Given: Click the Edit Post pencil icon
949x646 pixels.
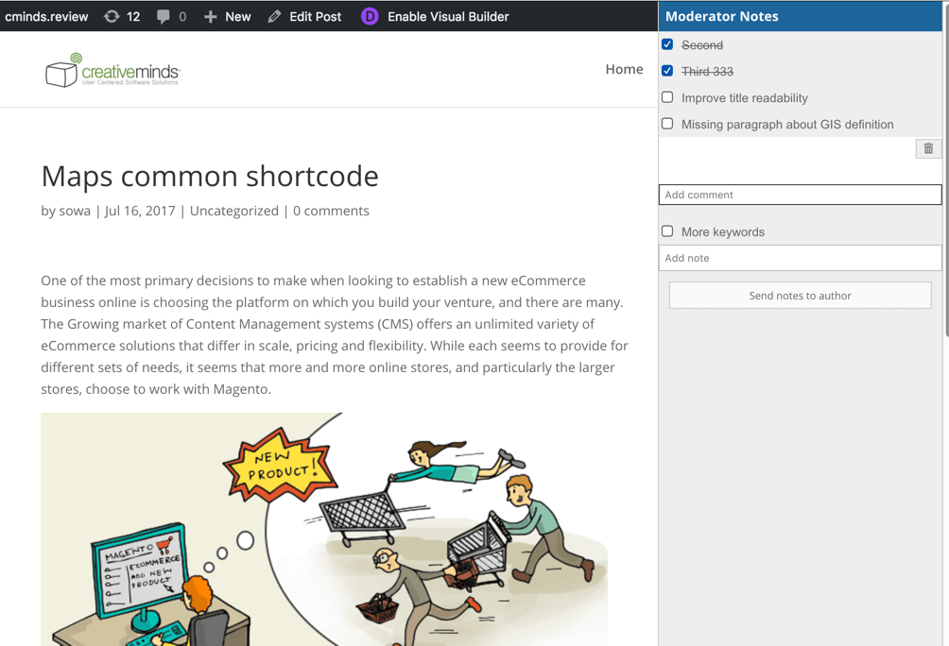Looking at the screenshot, I should point(274,16).
